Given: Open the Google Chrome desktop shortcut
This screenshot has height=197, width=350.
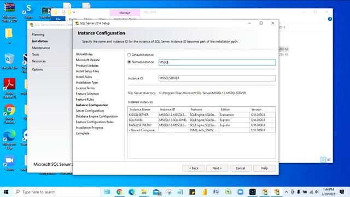Looking at the screenshot, I should pos(9,114).
